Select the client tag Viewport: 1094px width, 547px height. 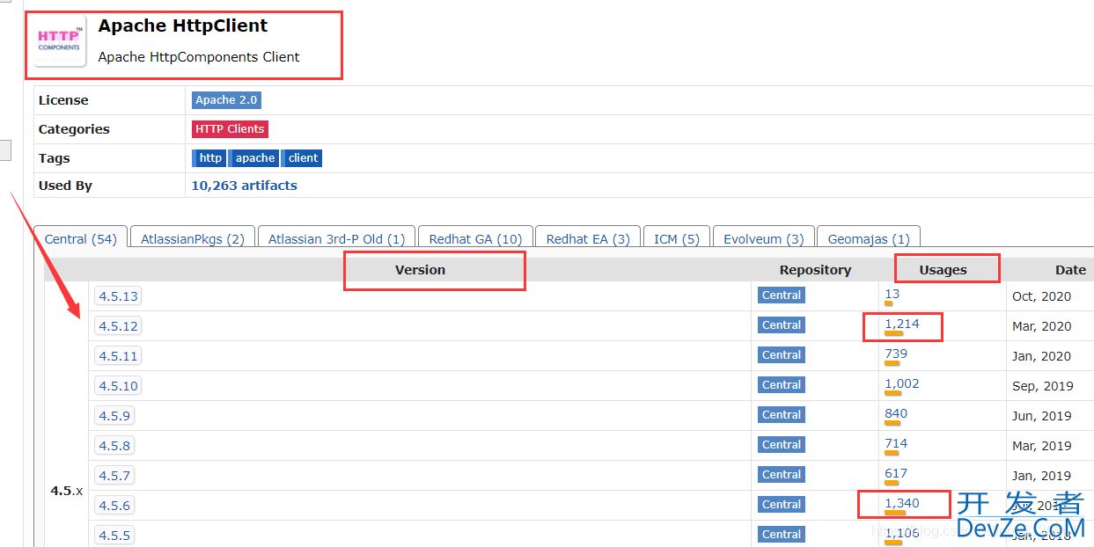pos(302,158)
